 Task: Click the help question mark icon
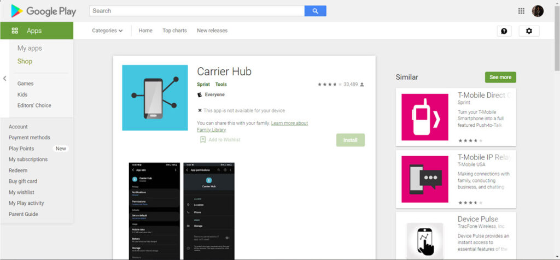(x=504, y=31)
